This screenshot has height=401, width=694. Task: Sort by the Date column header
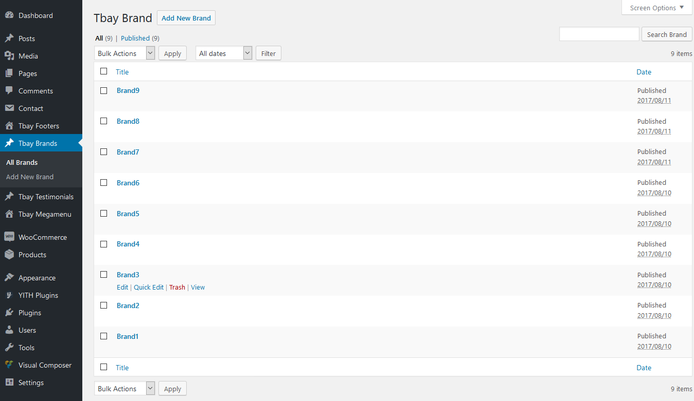tap(644, 72)
